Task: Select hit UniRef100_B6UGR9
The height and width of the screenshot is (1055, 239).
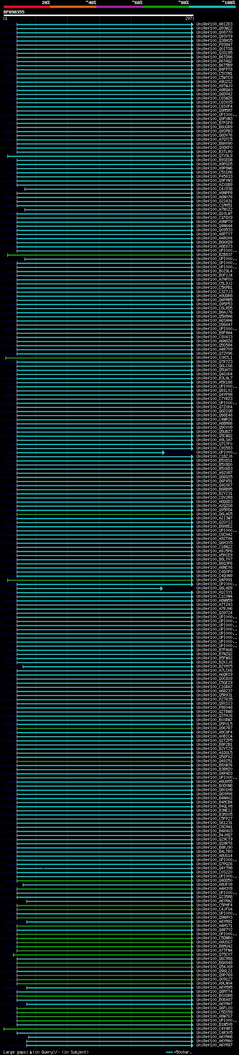Action: [214, 127]
